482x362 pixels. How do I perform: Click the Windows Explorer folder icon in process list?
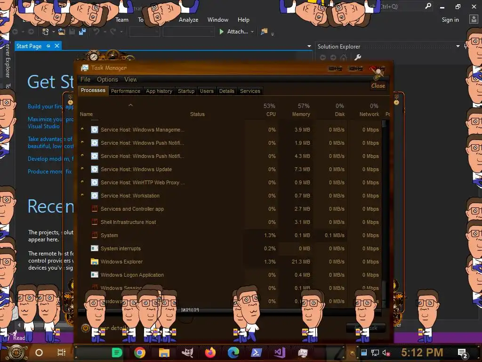[94, 262]
